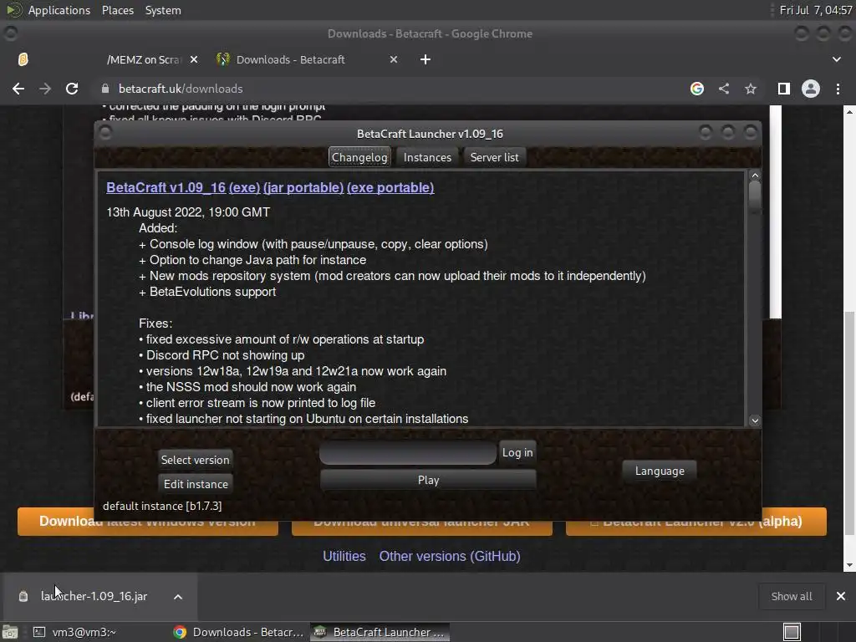Open the Server list tab
The image size is (856, 642).
(495, 157)
